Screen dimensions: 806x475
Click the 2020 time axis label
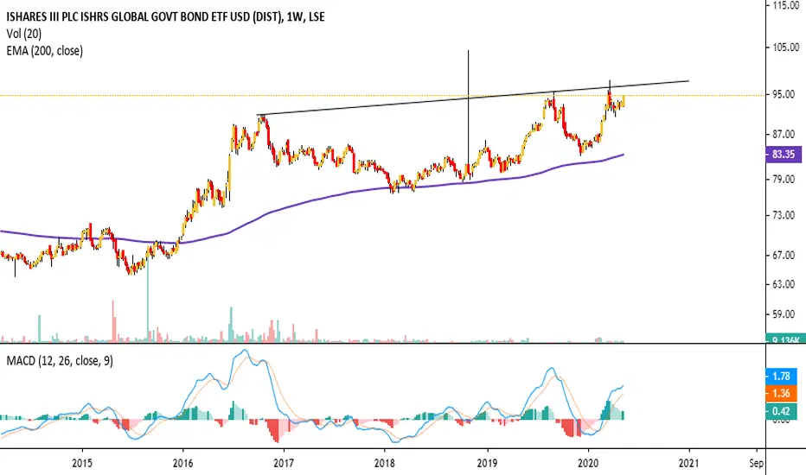tap(588, 463)
